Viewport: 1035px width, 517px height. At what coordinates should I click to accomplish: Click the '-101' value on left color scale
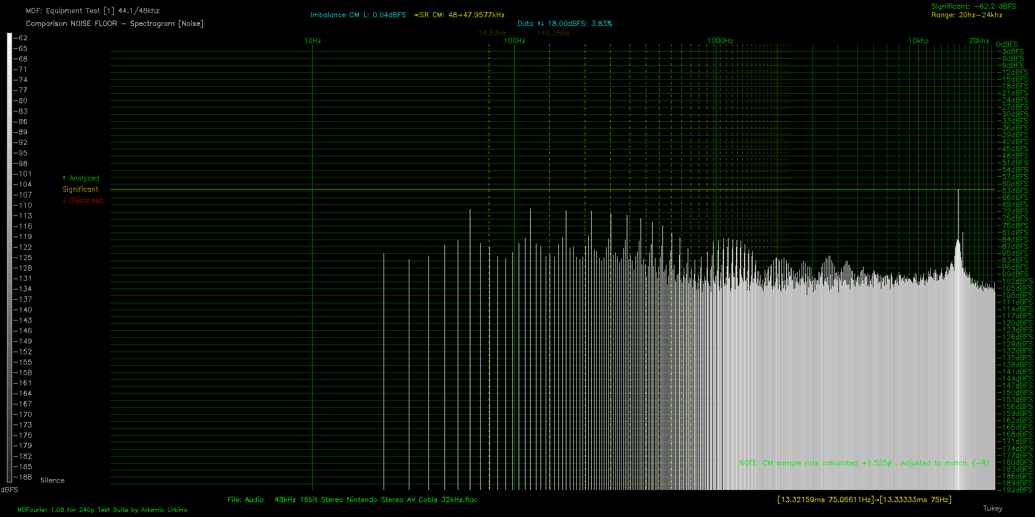[x=23, y=174]
